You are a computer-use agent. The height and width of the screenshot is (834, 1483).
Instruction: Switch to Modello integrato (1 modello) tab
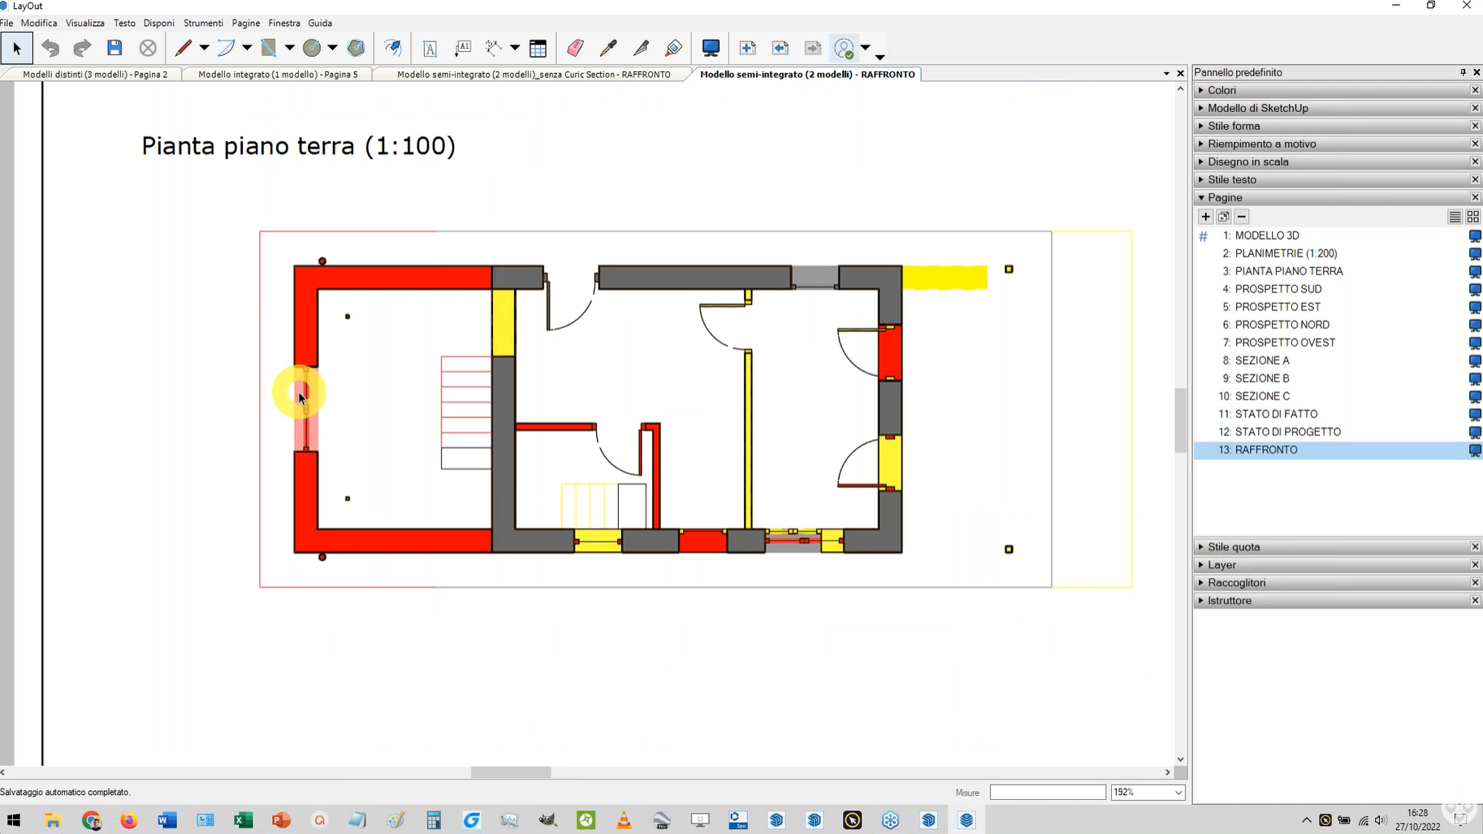[x=278, y=74]
